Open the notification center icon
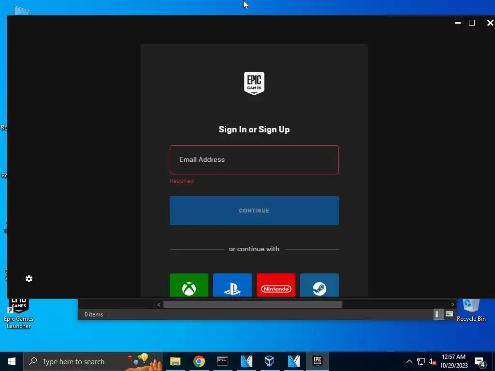This screenshot has width=495, height=371. 480,362
